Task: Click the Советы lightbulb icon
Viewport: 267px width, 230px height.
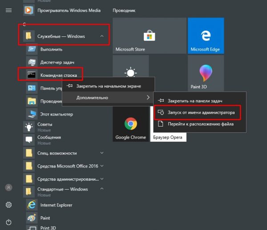Action: pos(29,127)
